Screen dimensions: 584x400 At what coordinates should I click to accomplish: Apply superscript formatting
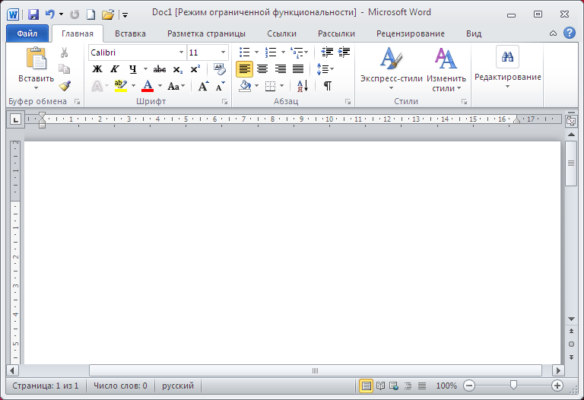point(195,69)
